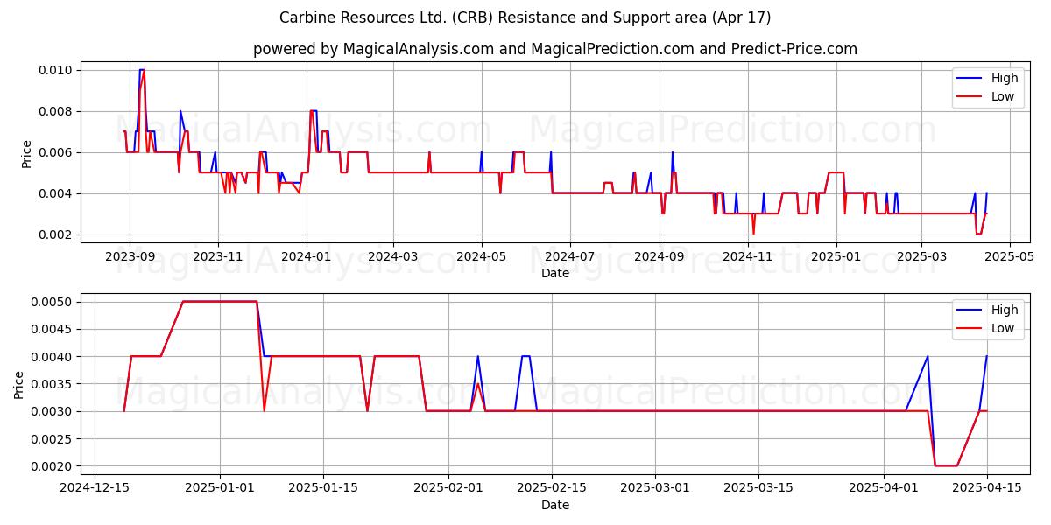Click the '0.002' price tick label
Viewport: 1051px width, 525px height.
point(56,234)
